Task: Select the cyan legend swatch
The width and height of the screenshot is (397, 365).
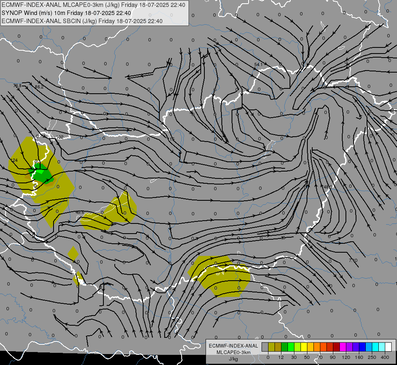Action: point(376,347)
